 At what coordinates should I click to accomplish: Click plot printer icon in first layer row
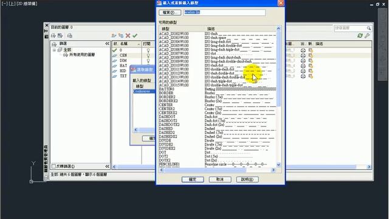coord(303,50)
